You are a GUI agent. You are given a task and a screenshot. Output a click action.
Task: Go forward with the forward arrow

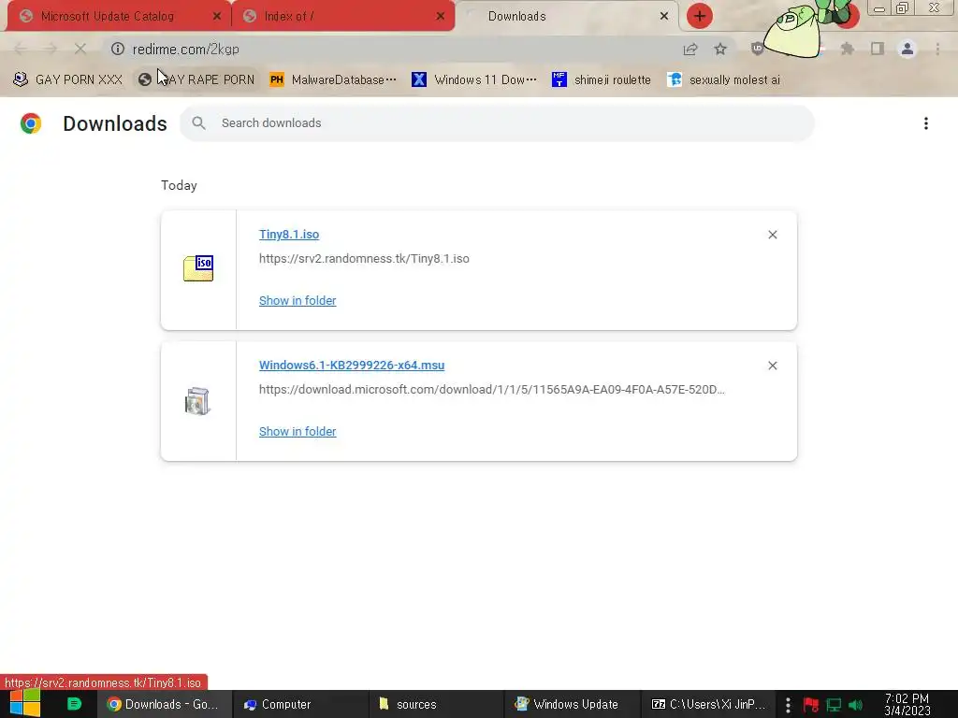(x=51, y=49)
